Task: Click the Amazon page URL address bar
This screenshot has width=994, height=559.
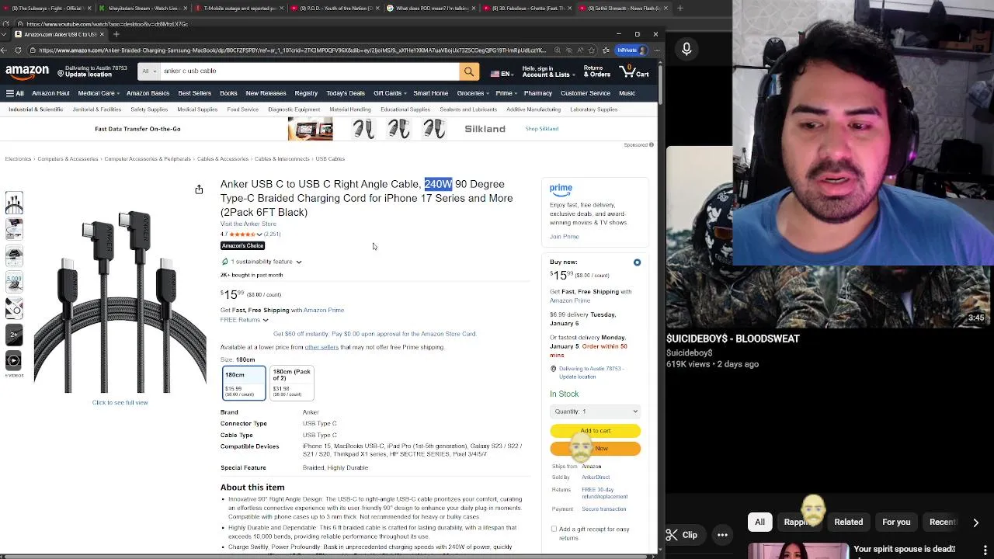Action: 291,50
